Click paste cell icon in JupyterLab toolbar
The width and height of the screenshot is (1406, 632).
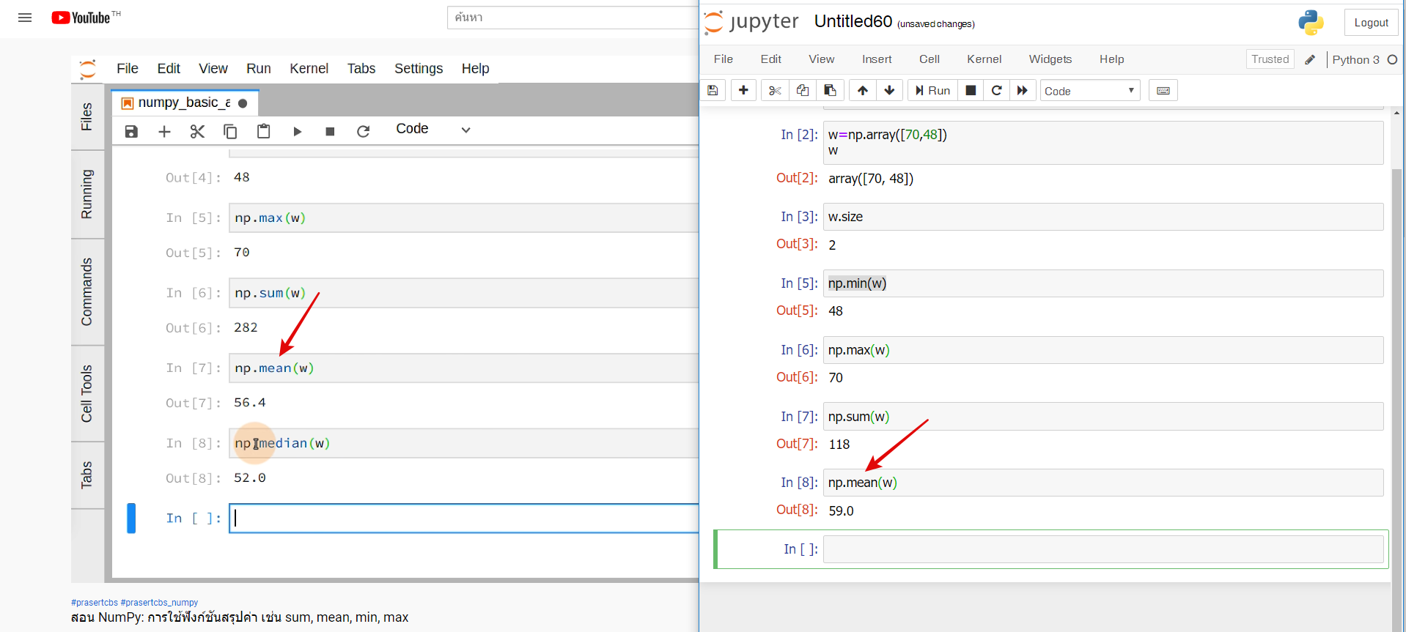264,131
